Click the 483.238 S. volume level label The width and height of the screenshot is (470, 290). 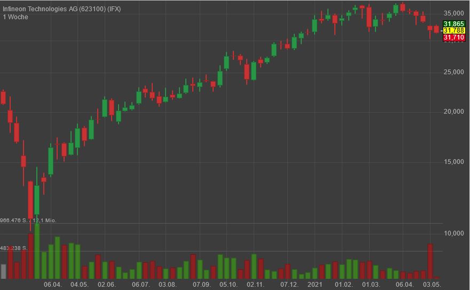[14, 248]
